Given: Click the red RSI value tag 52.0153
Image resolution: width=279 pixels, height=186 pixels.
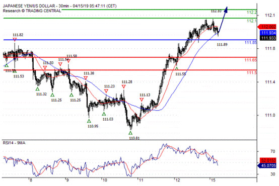Looking at the screenshot, I should click(268, 160).
